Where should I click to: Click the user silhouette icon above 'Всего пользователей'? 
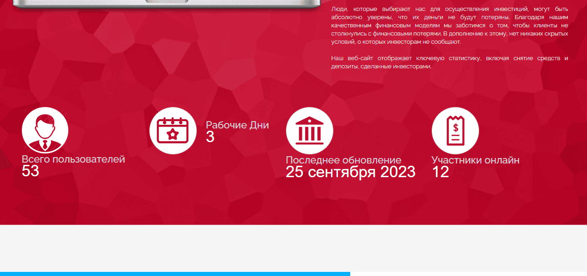[45, 130]
